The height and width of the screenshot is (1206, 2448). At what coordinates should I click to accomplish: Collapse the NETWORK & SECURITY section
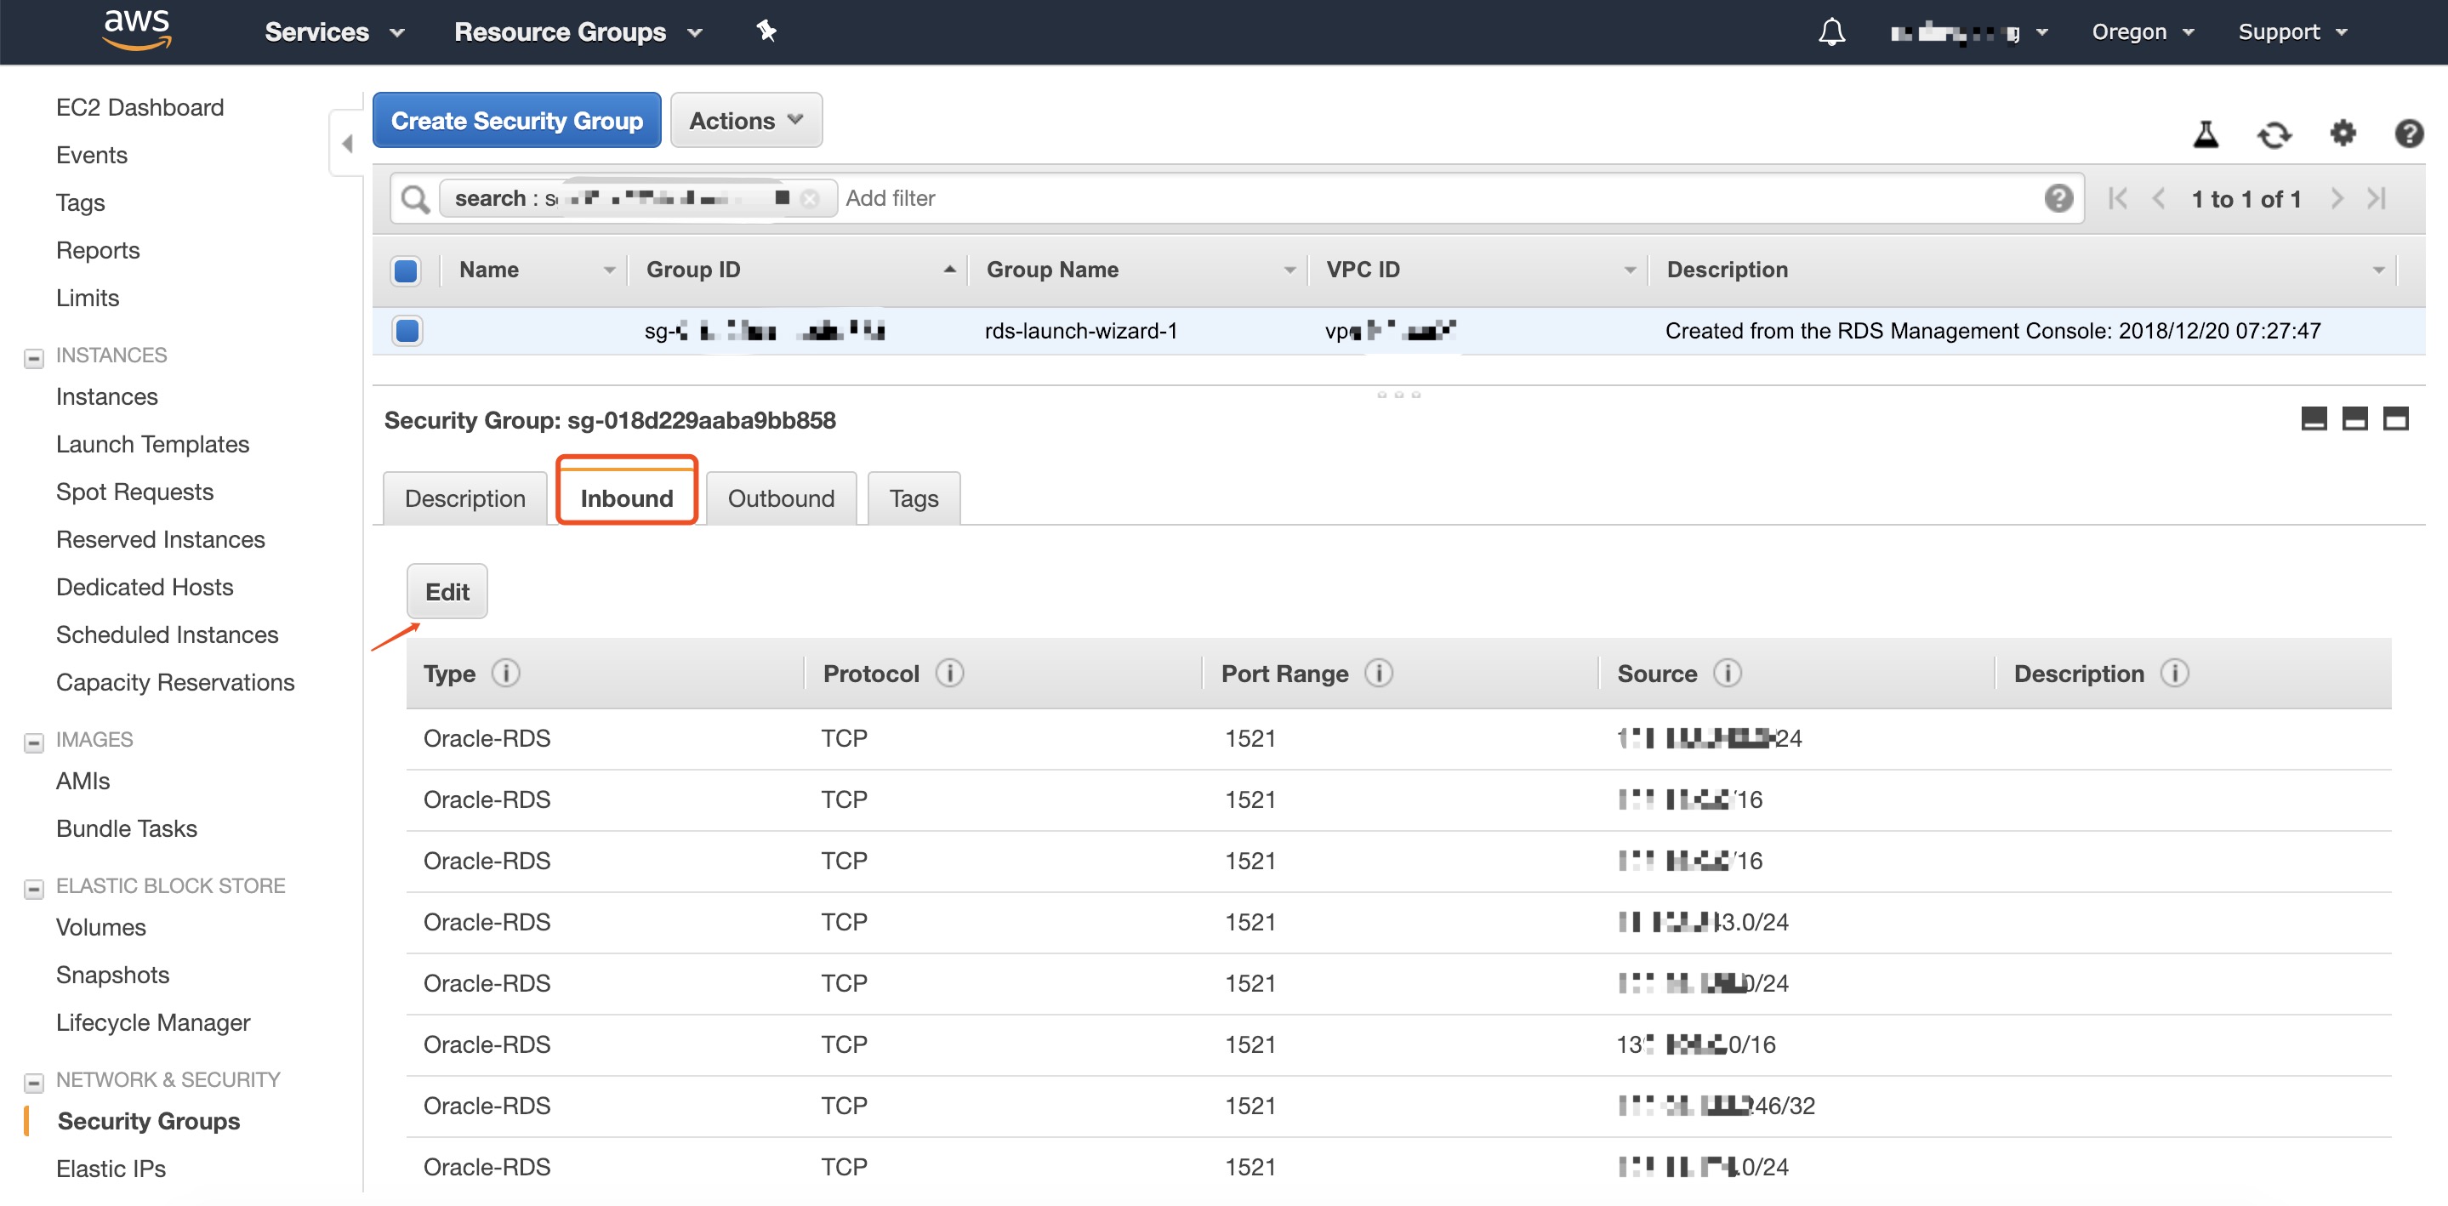(x=33, y=1083)
